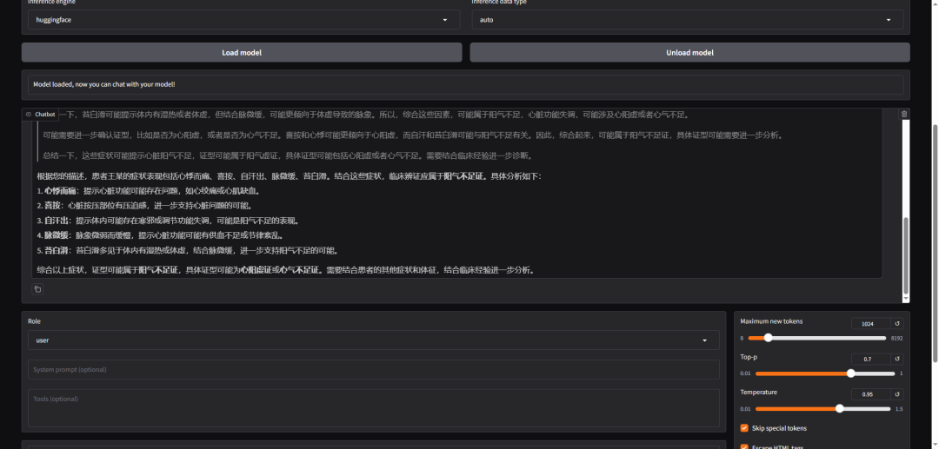Click the Load model button
This screenshot has height=449, width=939.
pos(242,53)
